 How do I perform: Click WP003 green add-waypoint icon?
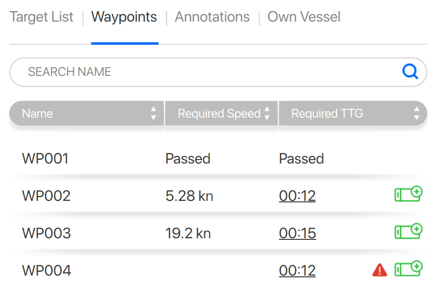pyautogui.click(x=408, y=232)
